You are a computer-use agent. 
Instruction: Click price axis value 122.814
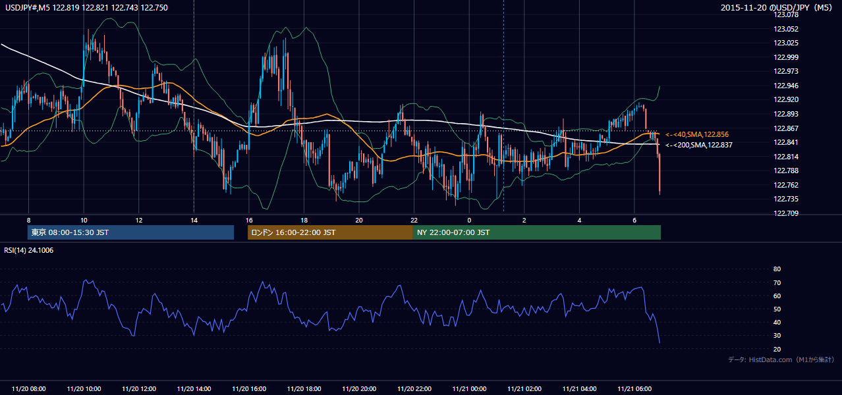[787, 157]
